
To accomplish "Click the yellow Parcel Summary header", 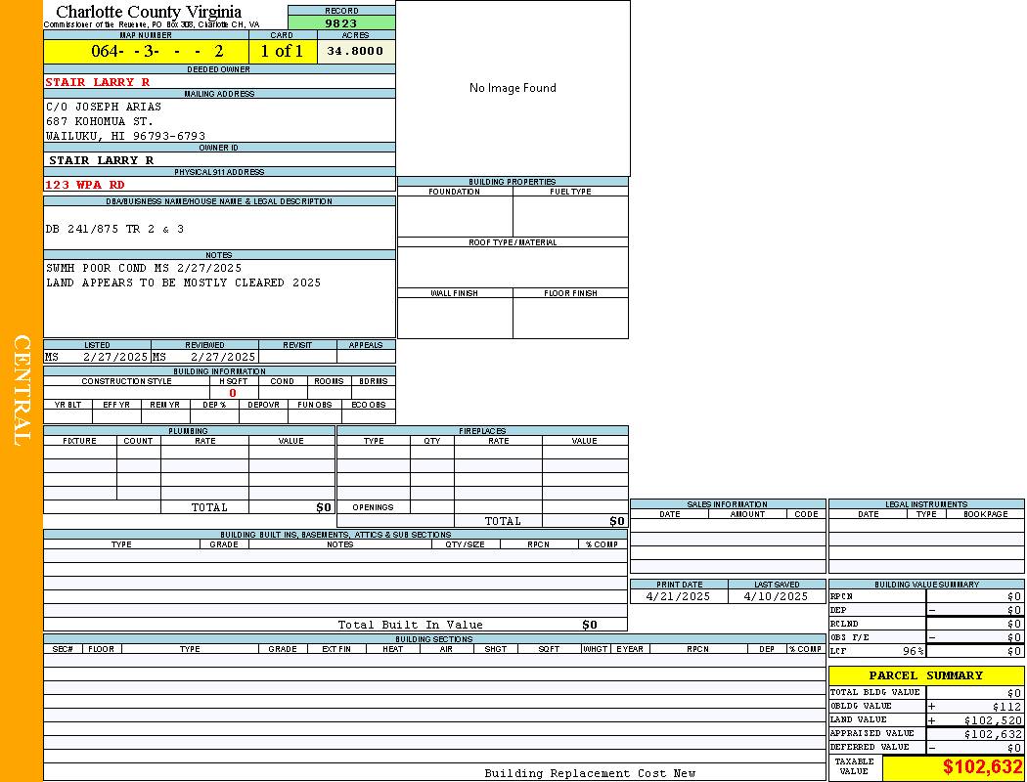I will tap(925, 675).
